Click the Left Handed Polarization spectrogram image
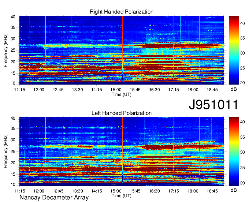The image size is (249, 202). (122, 151)
